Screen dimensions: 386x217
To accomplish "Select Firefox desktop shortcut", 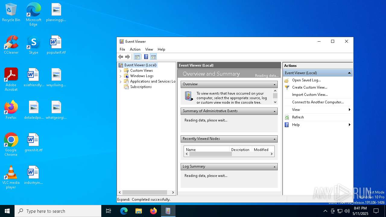I will 11,110.
